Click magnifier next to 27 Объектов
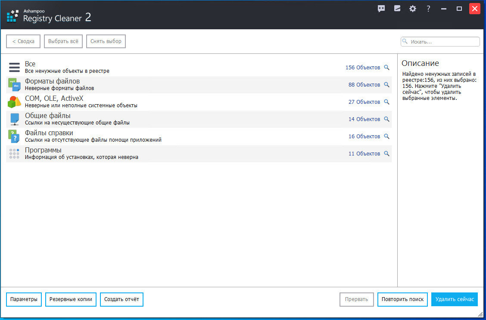 (x=386, y=102)
